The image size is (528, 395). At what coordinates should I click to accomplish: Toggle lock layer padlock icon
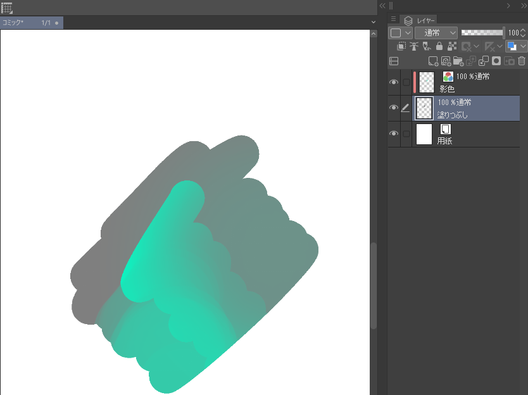click(x=439, y=46)
